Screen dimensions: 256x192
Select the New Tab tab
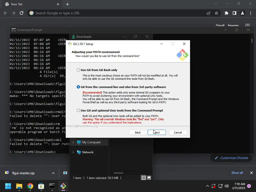click(32, 4)
